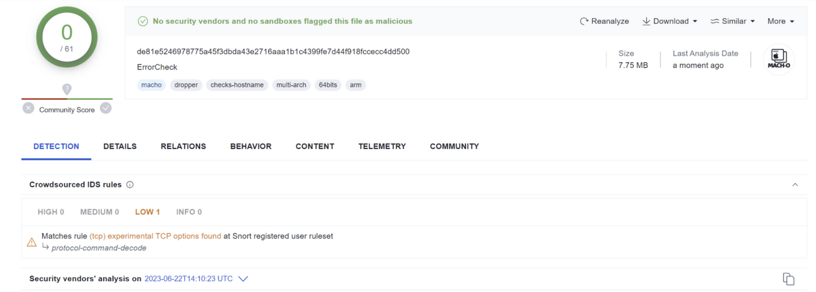Viewport: 816px width, 292px height.
Task: Click the 'a moment ago' analysis date
Action: 698,65
